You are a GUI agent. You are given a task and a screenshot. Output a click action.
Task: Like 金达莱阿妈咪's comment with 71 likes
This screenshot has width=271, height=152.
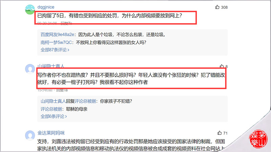point(220,133)
